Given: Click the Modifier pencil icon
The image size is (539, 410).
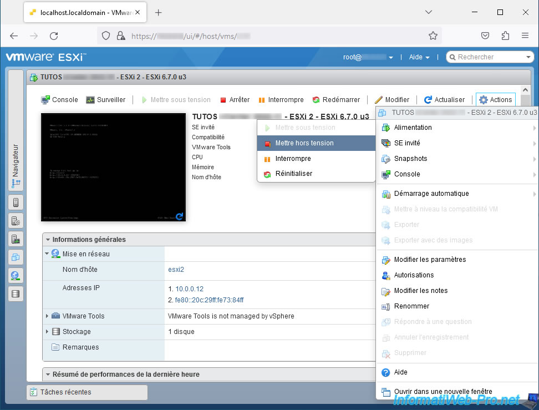Looking at the screenshot, I should 379,100.
